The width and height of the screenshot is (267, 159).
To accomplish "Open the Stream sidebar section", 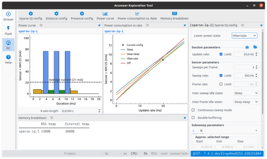I will pyautogui.click(x=8, y=16).
